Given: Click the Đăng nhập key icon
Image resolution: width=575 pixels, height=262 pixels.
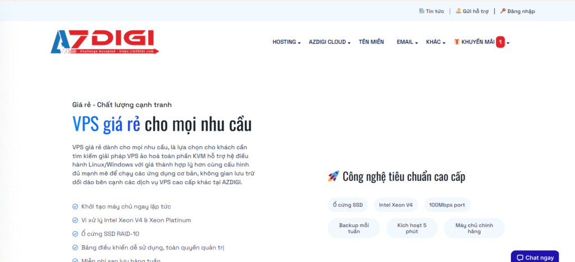Looking at the screenshot, I should [x=503, y=11].
